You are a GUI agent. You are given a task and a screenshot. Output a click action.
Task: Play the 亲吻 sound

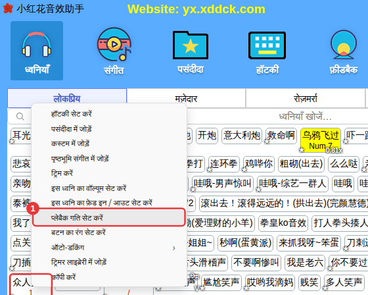pyautogui.click(x=21, y=184)
